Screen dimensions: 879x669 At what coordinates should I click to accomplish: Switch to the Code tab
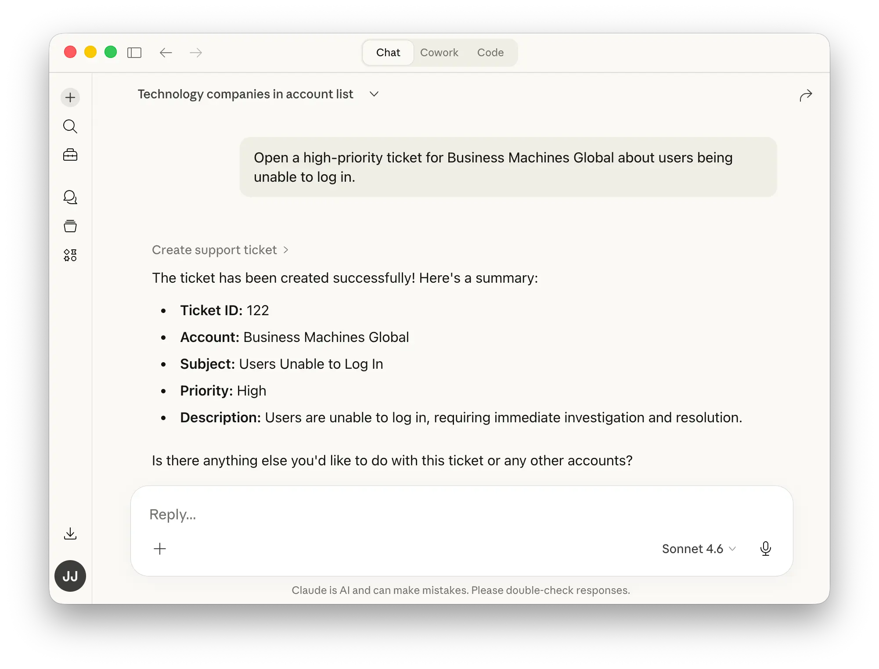(x=490, y=52)
